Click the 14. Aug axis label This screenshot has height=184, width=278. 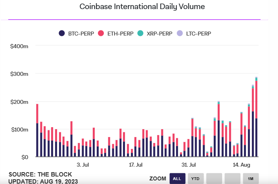(x=242, y=165)
